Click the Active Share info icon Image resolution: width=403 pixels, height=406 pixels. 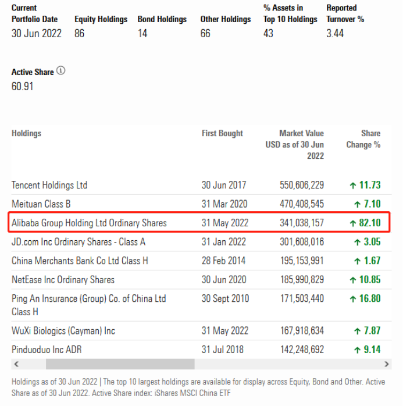(x=61, y=72)
